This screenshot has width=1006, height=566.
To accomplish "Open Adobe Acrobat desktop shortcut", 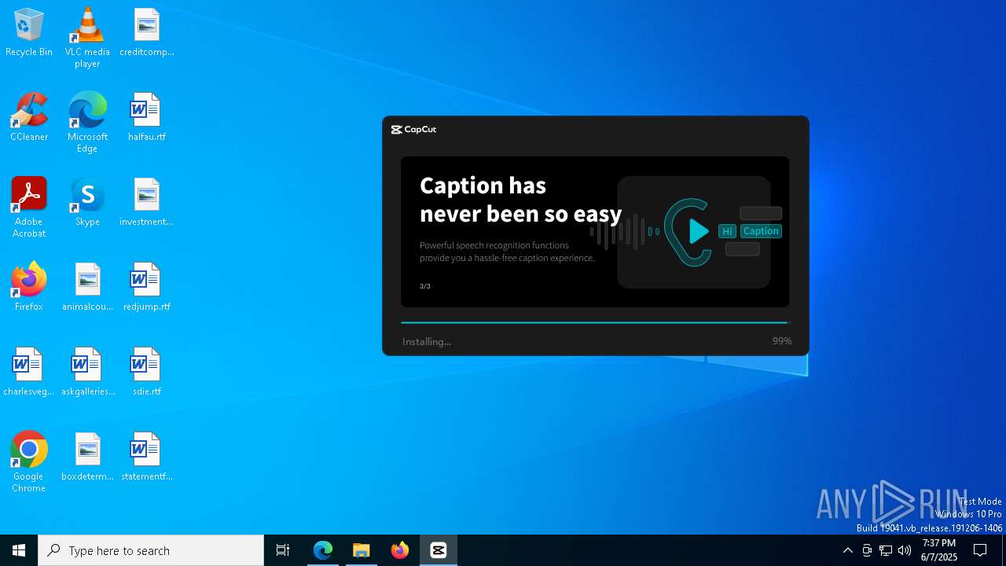I will [x=29, y=208].
